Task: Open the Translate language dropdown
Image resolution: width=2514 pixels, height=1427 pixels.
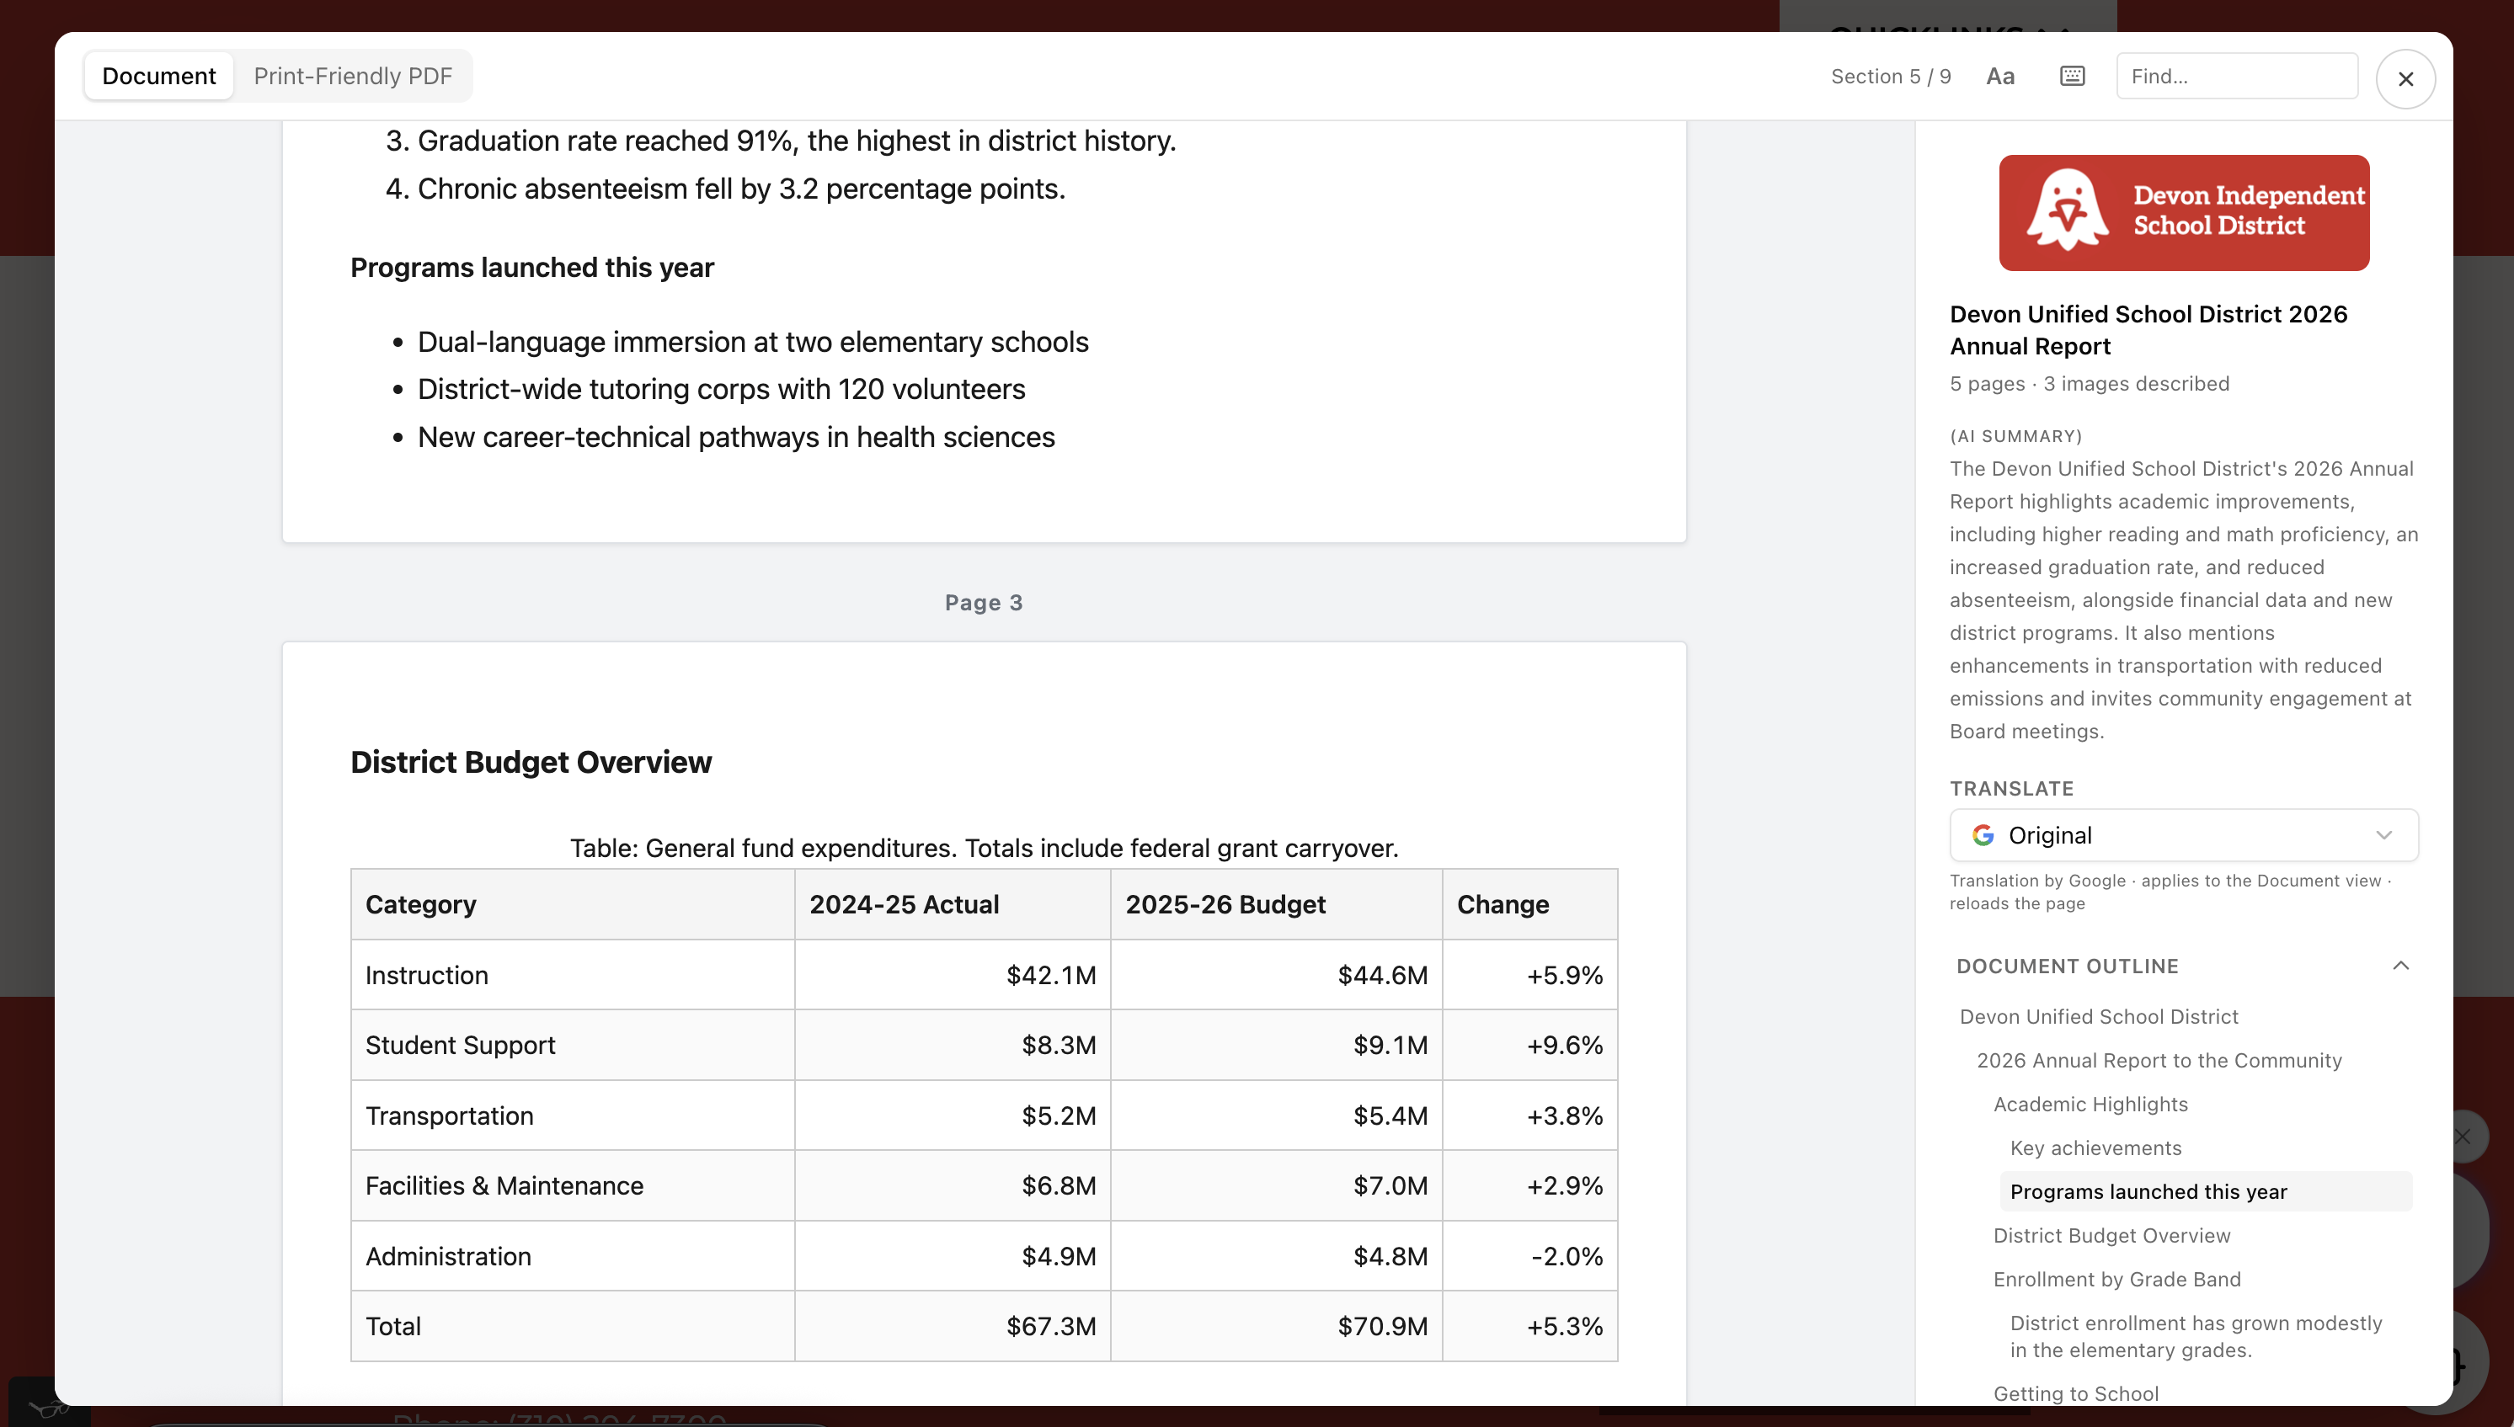Action: point(2184,835)
